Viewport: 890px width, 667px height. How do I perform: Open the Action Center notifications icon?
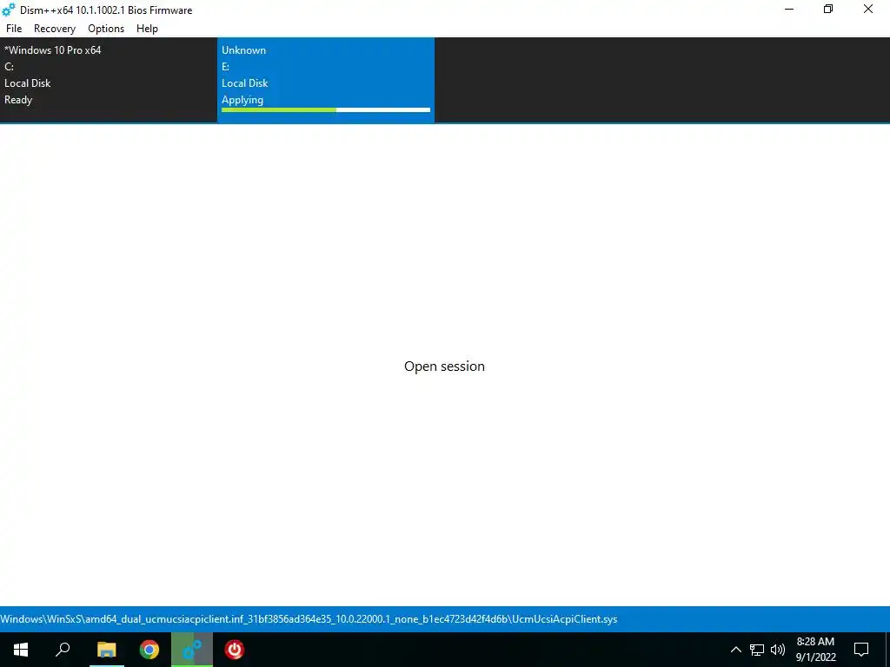click(861, 650)
